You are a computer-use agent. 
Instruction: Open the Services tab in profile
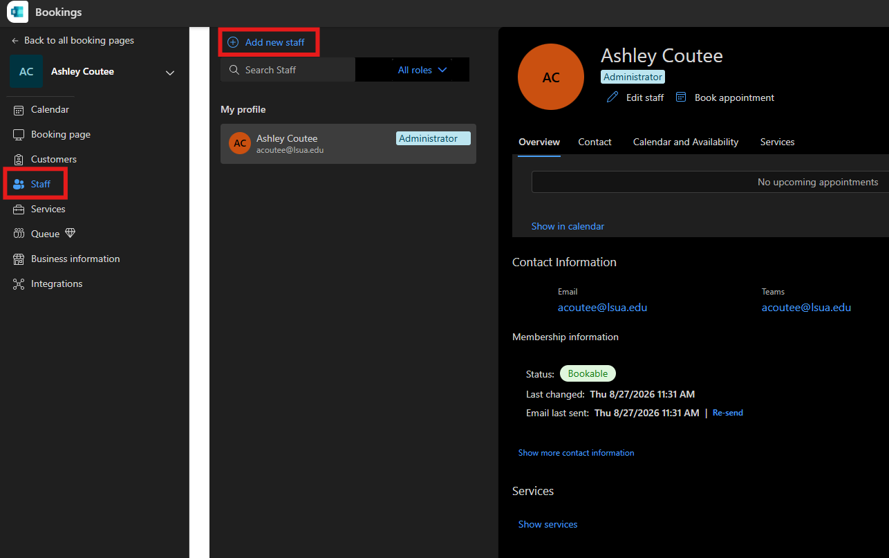[x=777, y=142]
